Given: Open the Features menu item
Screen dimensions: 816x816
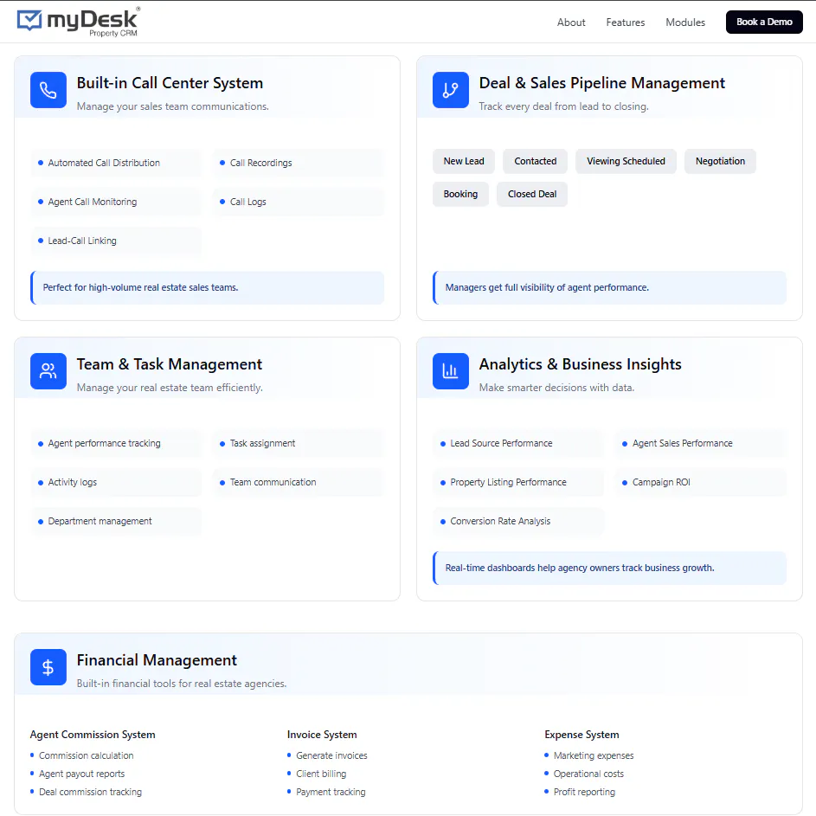Looking at the screenshot, I should [x=625, y=22].
